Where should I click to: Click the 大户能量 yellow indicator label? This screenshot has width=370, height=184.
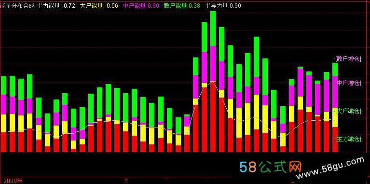(x=99, y=6)
